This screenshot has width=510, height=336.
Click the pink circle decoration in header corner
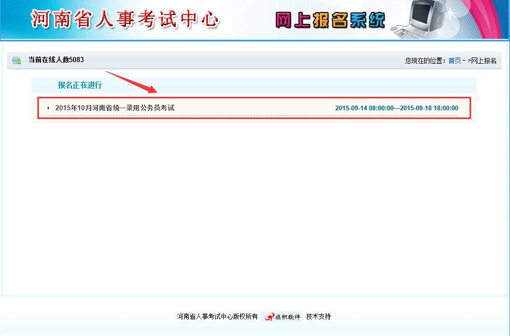pos(485,16)
